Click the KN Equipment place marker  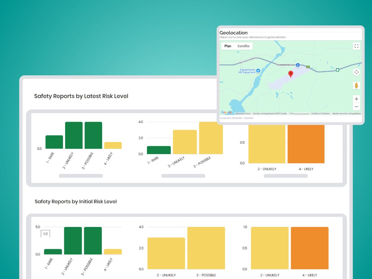[x=258, y=71]
